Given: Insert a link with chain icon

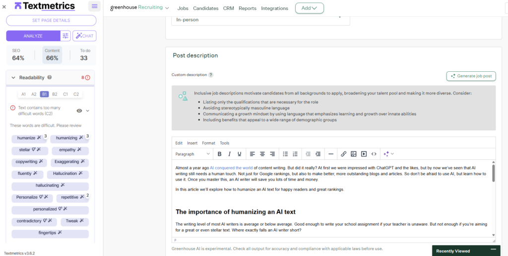Looking at the screenshot, I should pyautogui.click(x=343, y=154).
